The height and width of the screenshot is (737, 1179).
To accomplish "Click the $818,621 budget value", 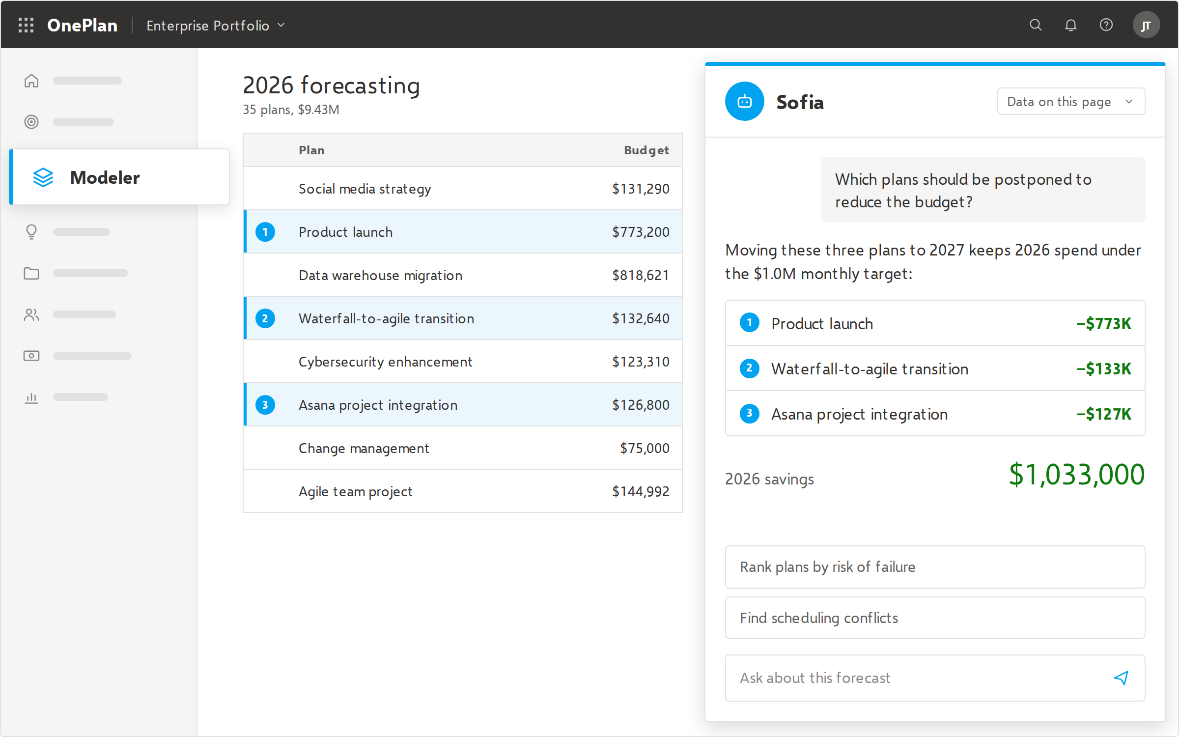I will coord(641,275).
